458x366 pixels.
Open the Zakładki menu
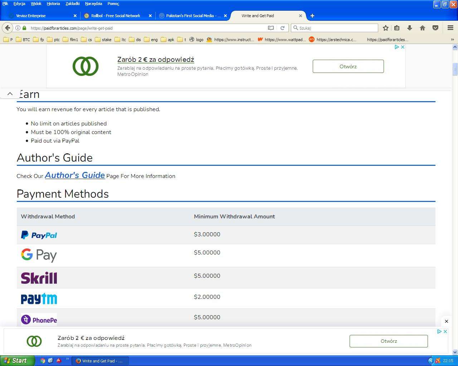pos(73,4)
